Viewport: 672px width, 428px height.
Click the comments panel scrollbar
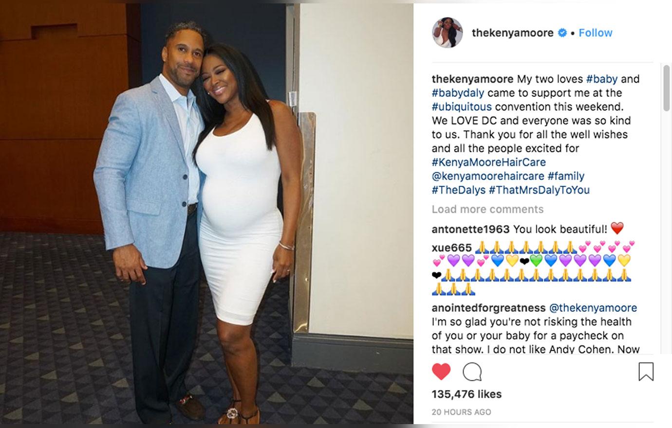click(x=667, y=88)
